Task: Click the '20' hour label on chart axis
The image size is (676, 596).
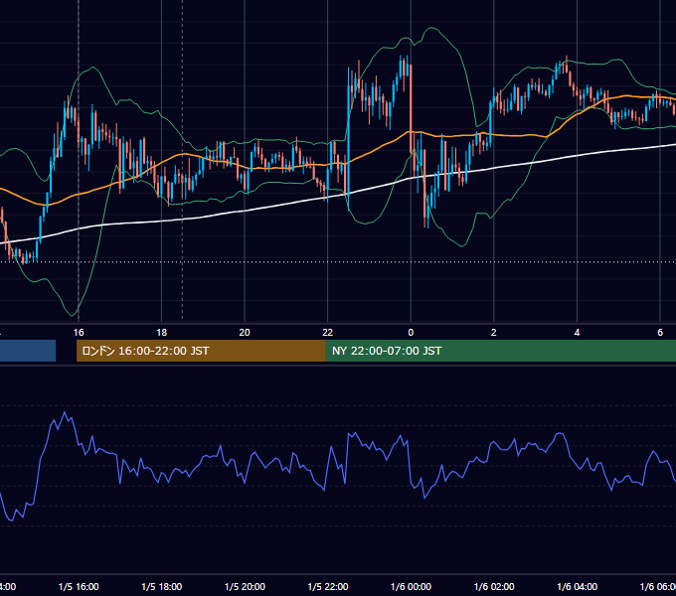Action: pos(245,332)
